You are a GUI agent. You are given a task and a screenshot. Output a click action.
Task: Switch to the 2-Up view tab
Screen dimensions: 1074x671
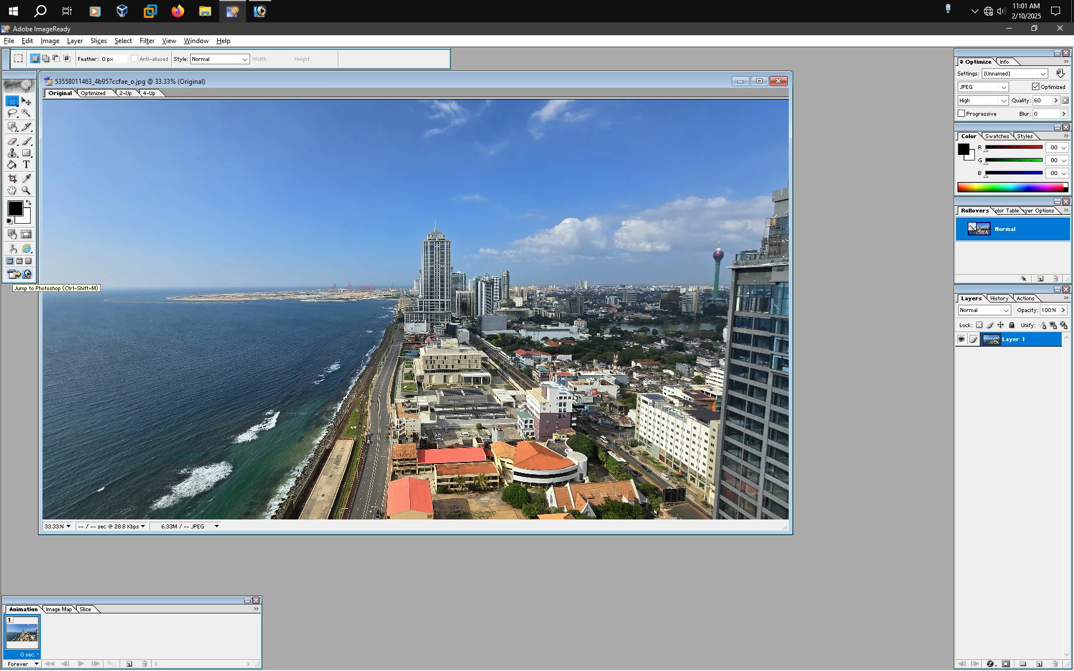125,93
